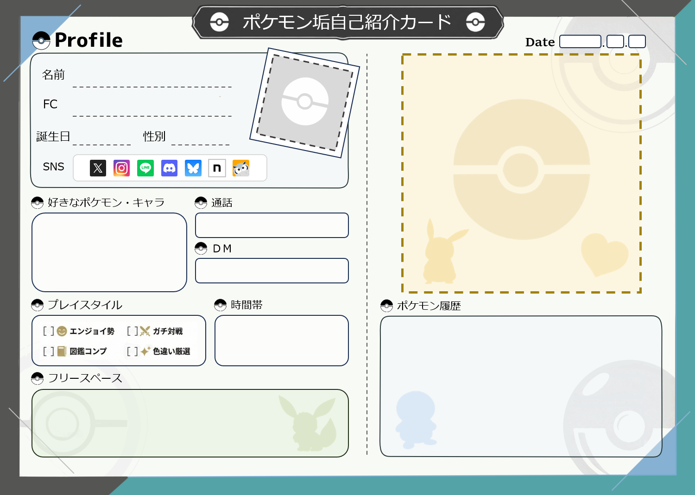Click the Poké Ball beside ポケモン履歴
The height and width of the screenshot is (495, 695).
coord(386,306)
